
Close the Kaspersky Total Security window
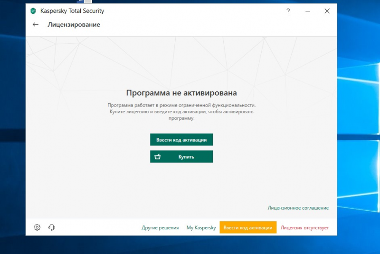pos(327,11)
